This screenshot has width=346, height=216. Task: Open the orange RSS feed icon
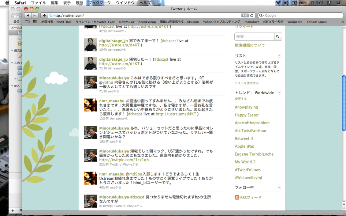pyautogui.click(x=237, y=197)
